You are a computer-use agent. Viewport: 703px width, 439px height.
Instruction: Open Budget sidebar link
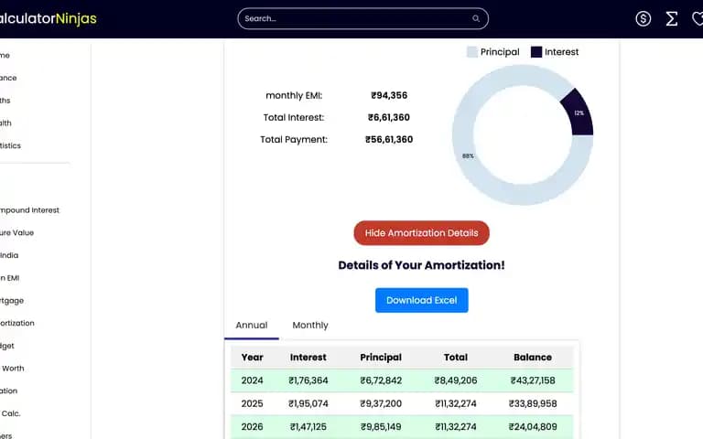(7, 346)
